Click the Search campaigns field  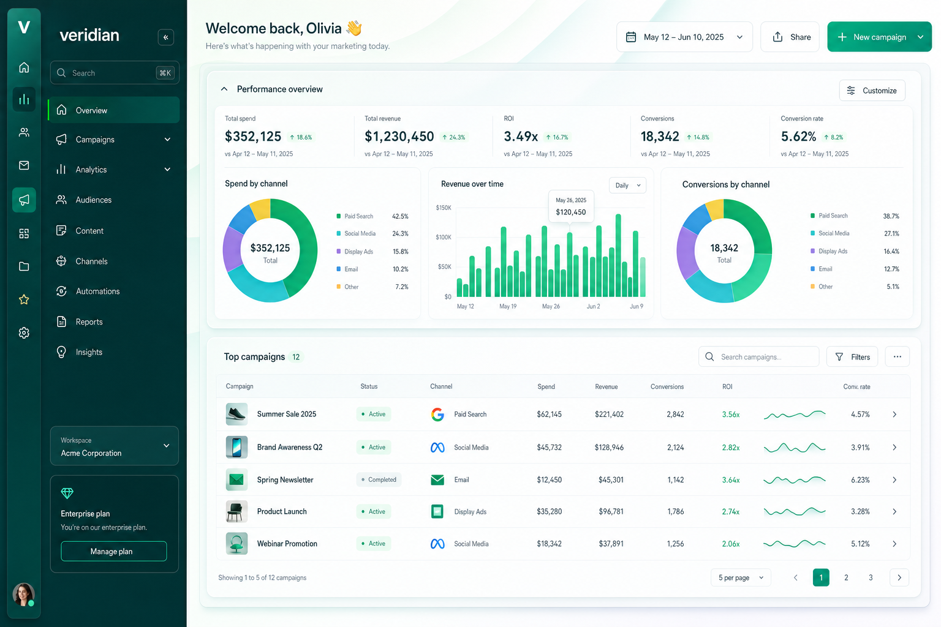(758, 356)
